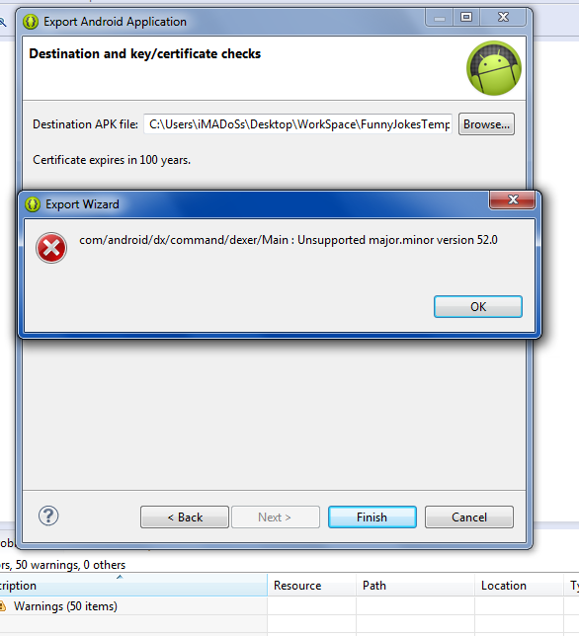This screenshot has width=579, height=636.
Task: Go to the previous page with < Back
Action: point(185,517)
